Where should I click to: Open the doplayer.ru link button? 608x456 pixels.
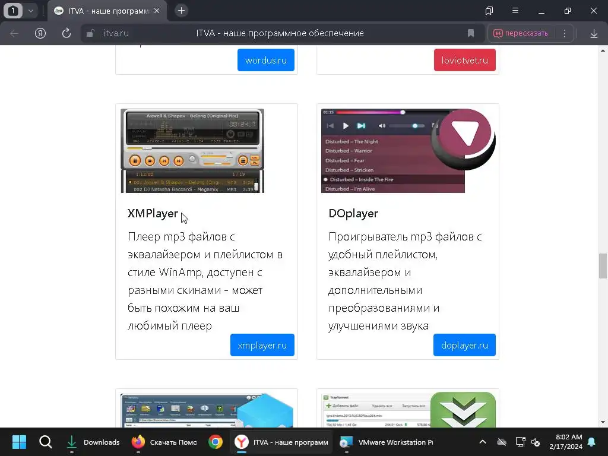464,345
